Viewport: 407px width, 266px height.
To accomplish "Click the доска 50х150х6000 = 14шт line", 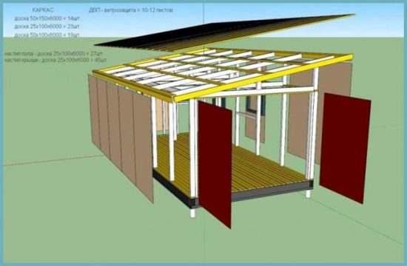I will [47, 18].
